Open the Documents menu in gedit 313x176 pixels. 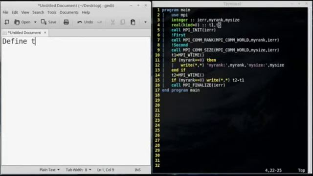pos(69,12)
